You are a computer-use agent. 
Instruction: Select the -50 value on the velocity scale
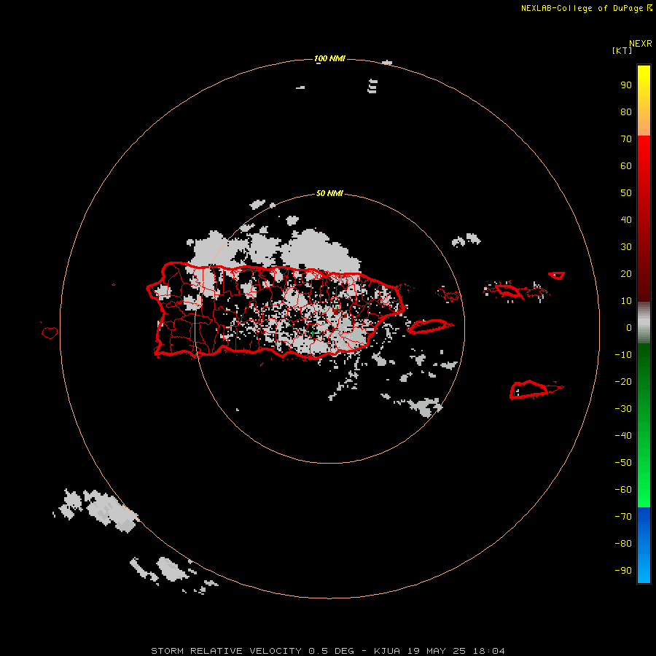[623, 463]
